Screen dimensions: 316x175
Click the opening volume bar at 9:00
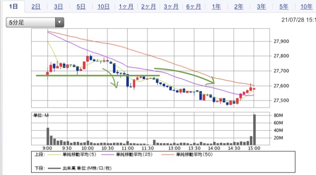(x=48, y=136)
